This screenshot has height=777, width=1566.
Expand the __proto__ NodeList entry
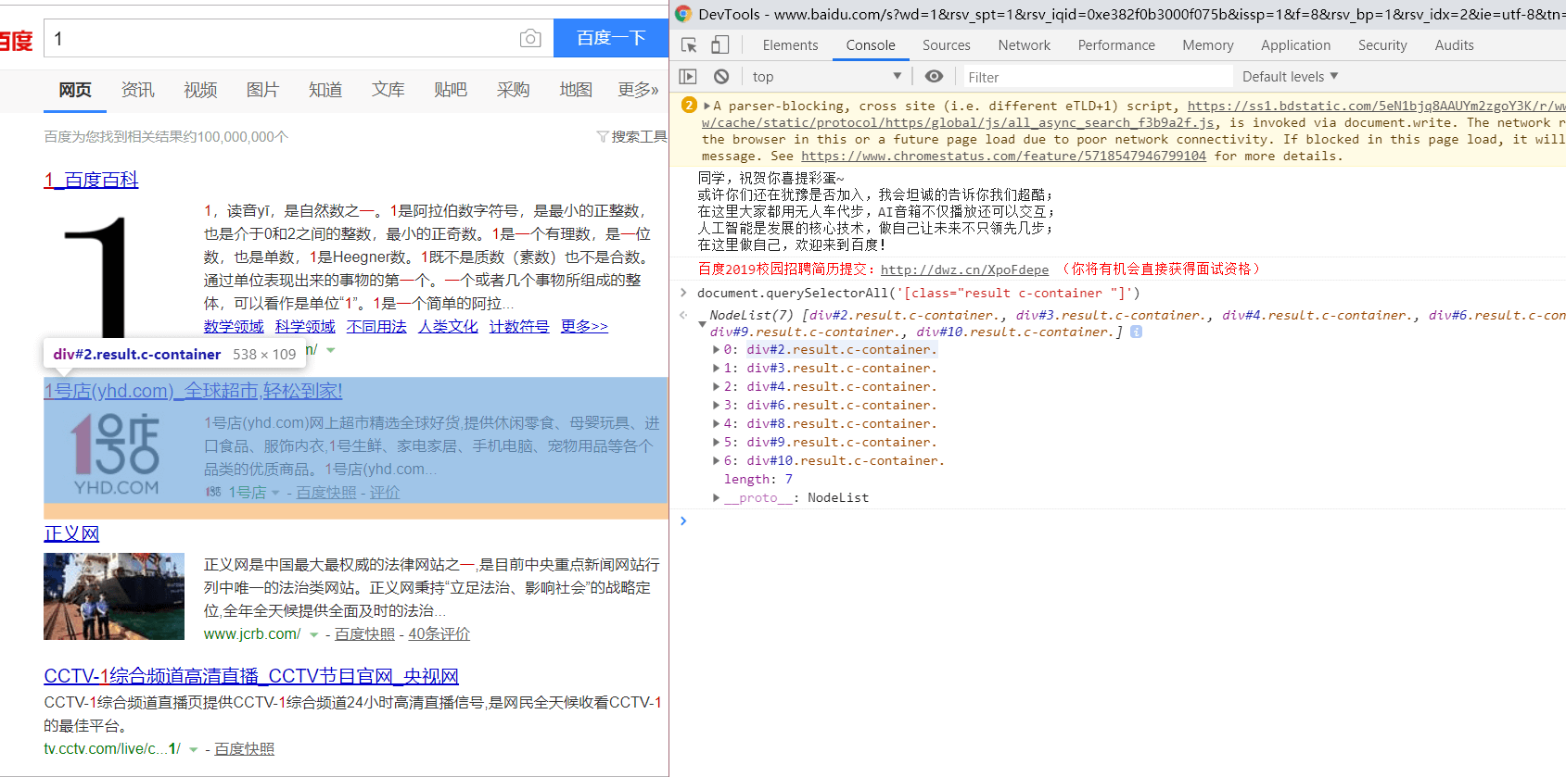[x=716, y=497]
